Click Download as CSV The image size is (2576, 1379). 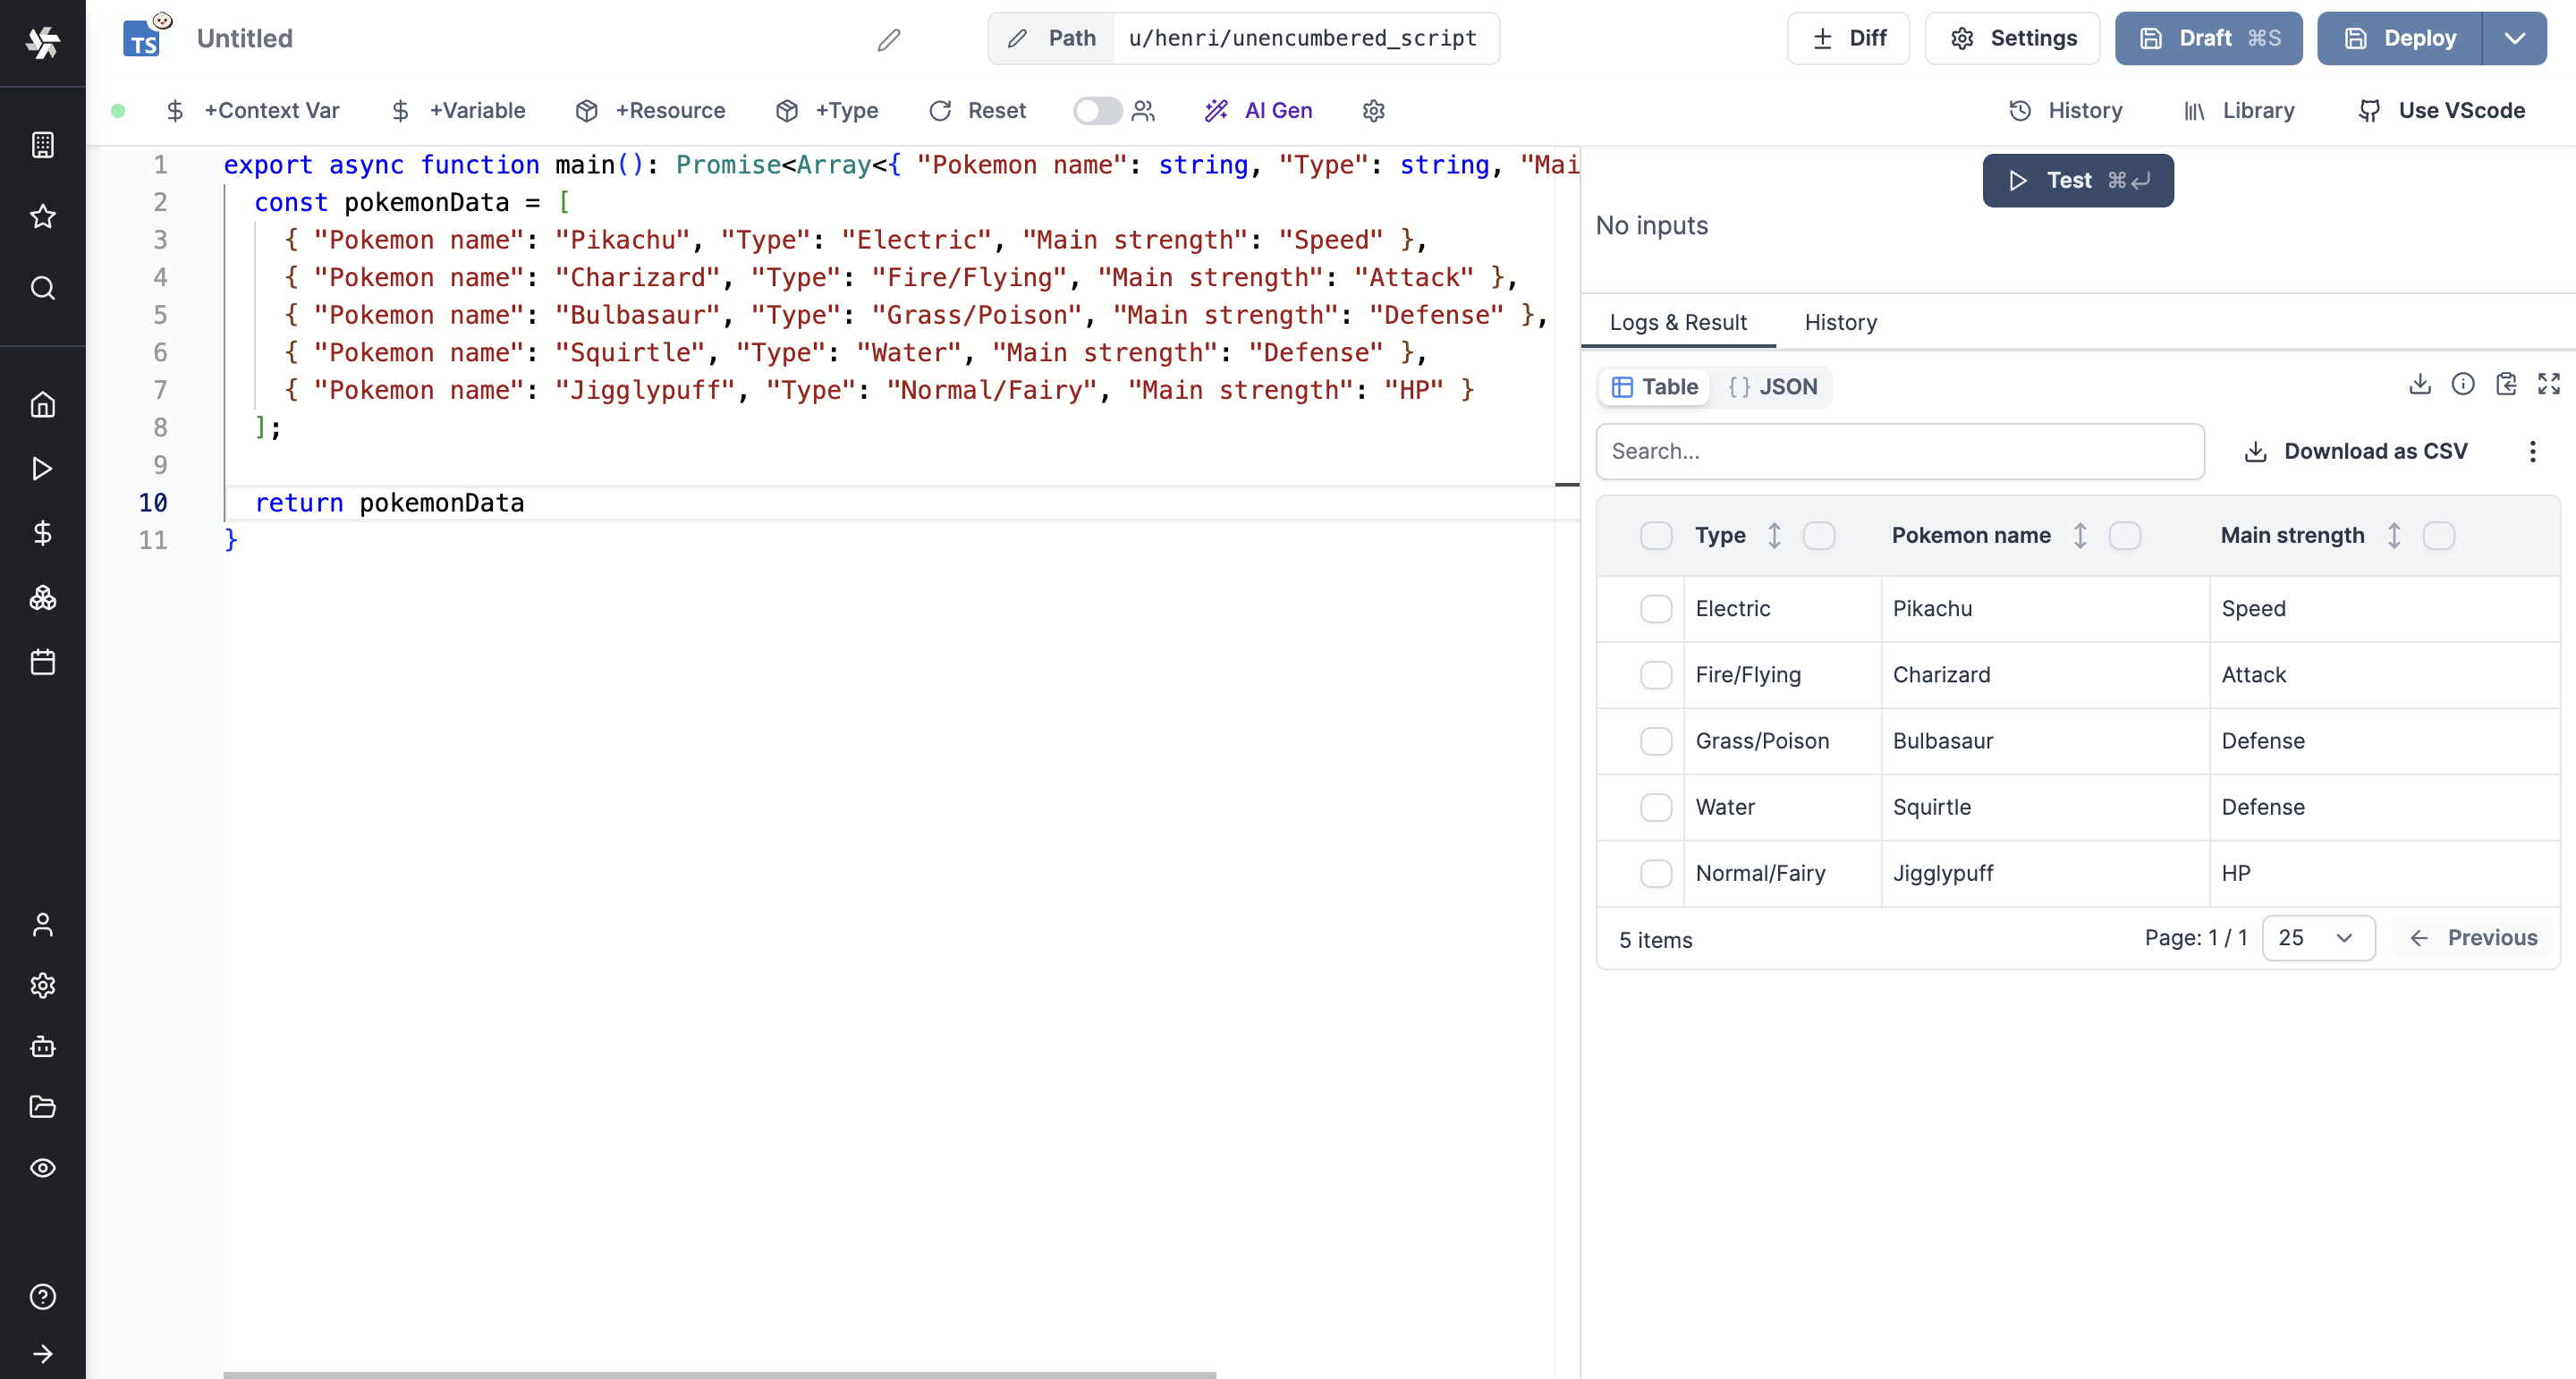[2356, 452]
